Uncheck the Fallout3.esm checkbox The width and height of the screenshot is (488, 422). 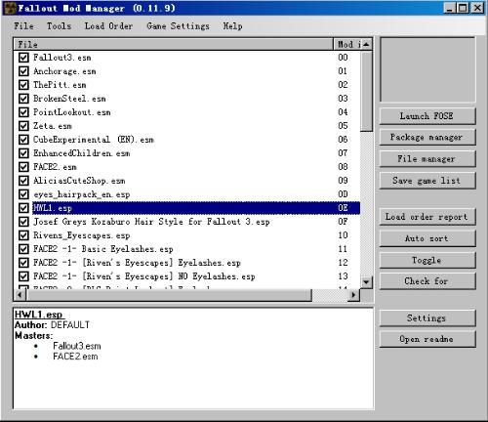click(23, 58)
